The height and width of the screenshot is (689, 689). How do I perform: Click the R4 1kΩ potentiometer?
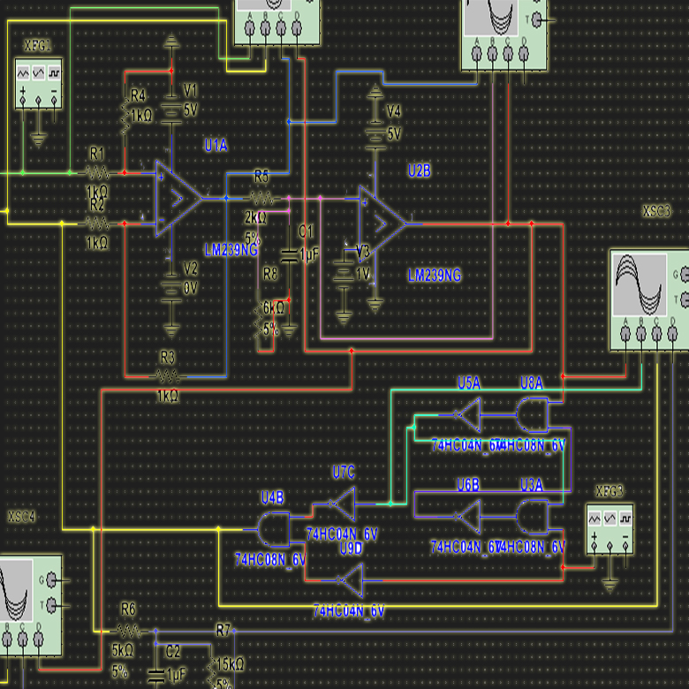pos(125,113)
